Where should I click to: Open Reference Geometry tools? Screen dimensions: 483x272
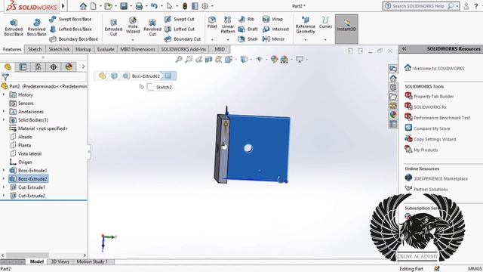point(305,25)
